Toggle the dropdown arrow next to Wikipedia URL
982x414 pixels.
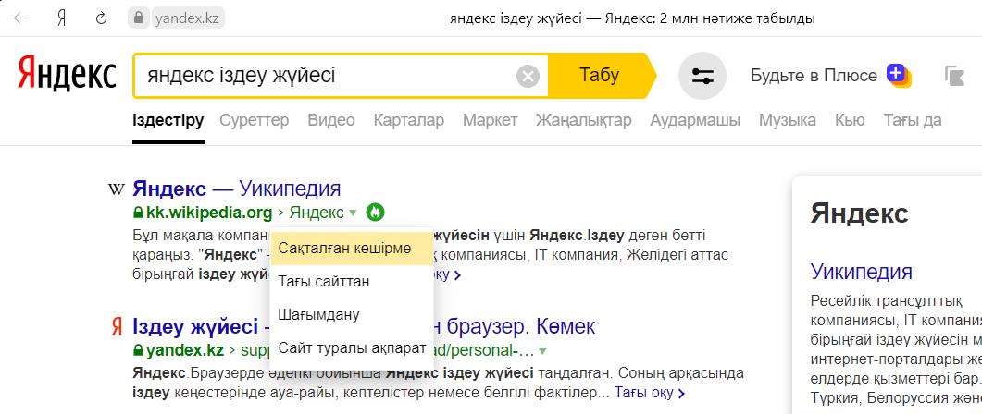pos(353,213)
